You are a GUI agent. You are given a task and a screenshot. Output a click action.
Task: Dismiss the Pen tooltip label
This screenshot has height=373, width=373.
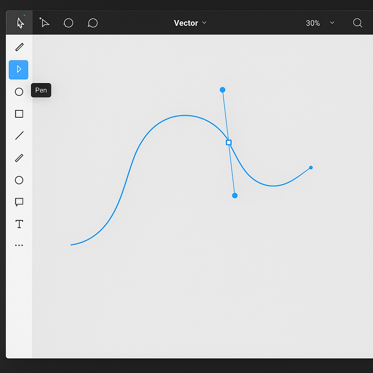(41, 90)
